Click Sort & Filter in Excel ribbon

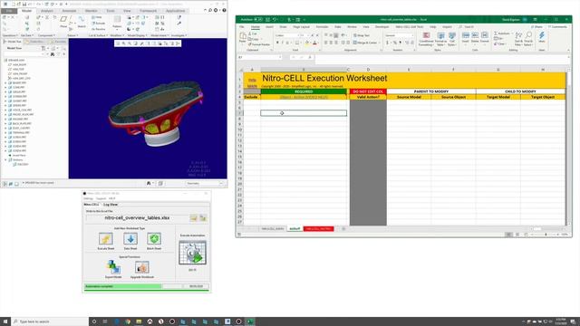(x=518, y=39)
